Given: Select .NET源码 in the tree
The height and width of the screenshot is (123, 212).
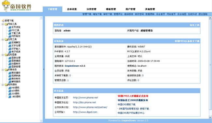Looking at the screenshot, I should (x=16, y=96).
